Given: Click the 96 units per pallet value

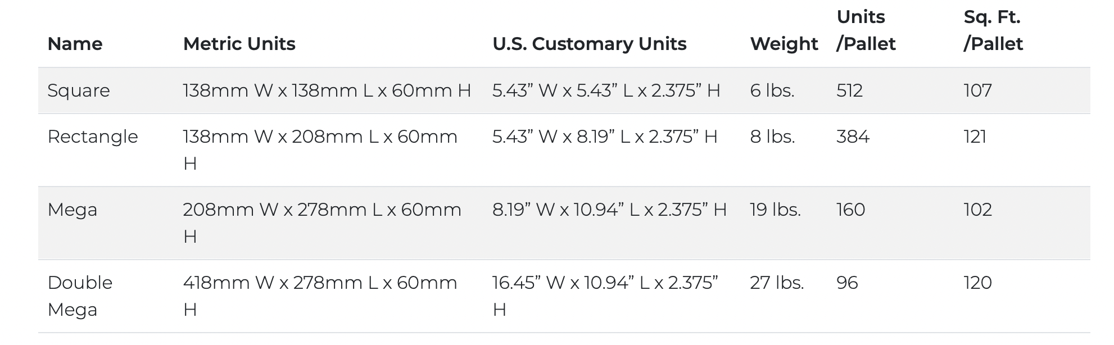Looking at the screenshot, I should (x=847, y=283).
